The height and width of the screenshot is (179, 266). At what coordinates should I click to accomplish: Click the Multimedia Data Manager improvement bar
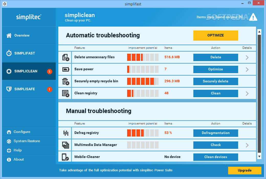click(x=143, y=145)
